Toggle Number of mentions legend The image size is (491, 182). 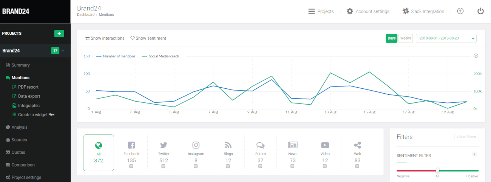tap(116, 56)
